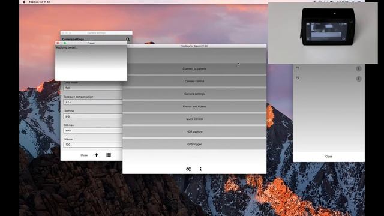Open the Apple menu

click(x=24, y=2)
